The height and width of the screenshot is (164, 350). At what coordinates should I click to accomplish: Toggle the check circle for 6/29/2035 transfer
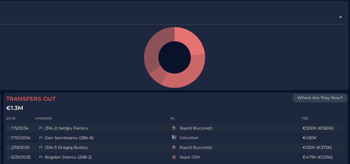[8, 157]
